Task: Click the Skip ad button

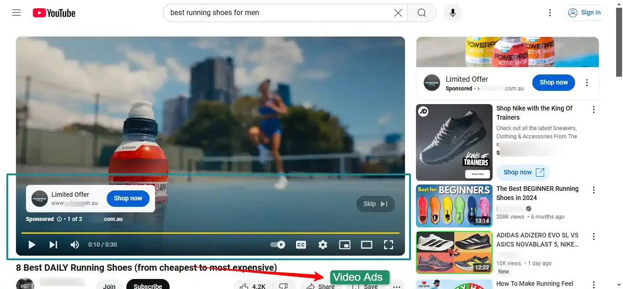Action: [375, 204]
